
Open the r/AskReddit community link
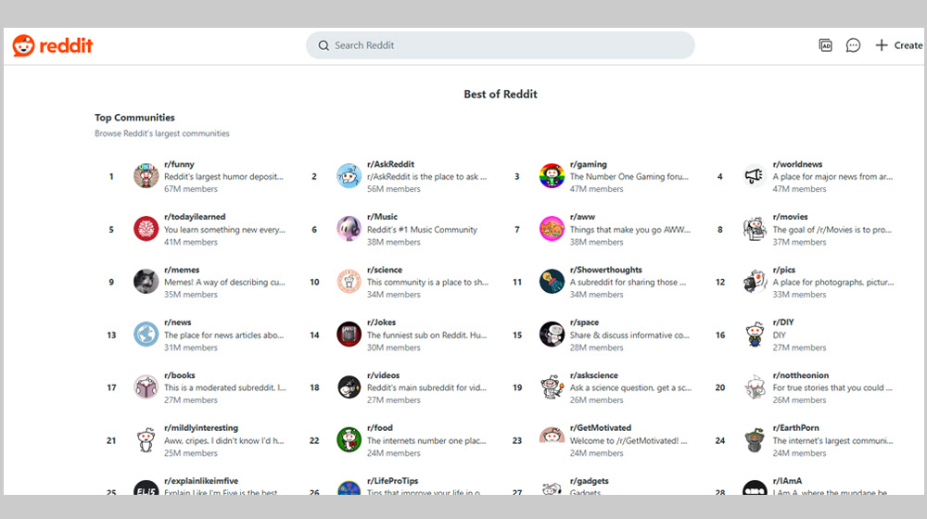390,164
